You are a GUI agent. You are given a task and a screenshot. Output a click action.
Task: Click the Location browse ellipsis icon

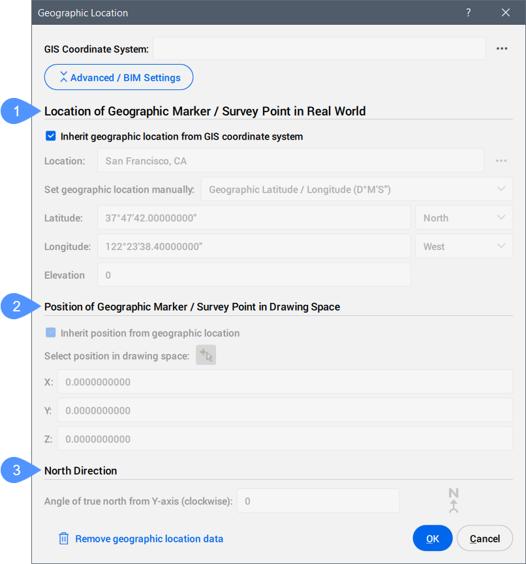tap(501, 161)
